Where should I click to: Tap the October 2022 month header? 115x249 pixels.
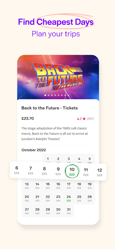(34, 150)
